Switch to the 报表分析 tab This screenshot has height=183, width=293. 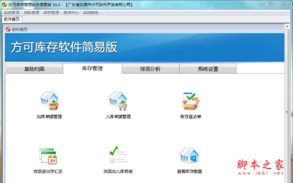tap(150, 69)
